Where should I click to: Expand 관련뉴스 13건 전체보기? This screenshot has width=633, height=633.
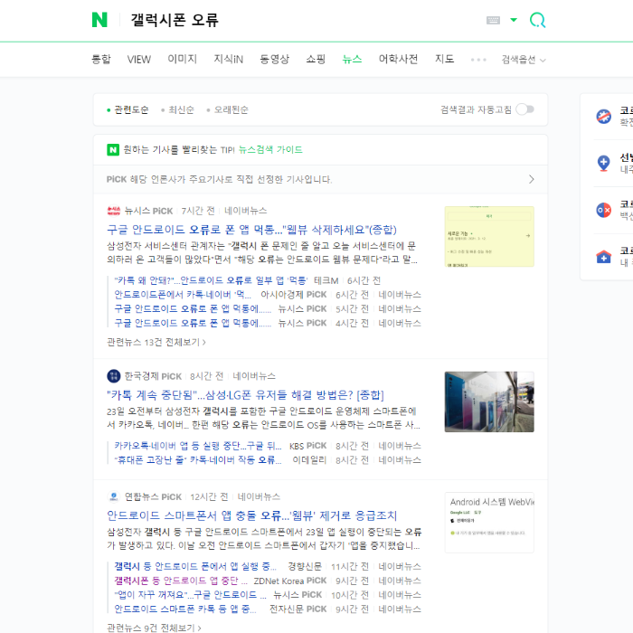click(156, 343)
